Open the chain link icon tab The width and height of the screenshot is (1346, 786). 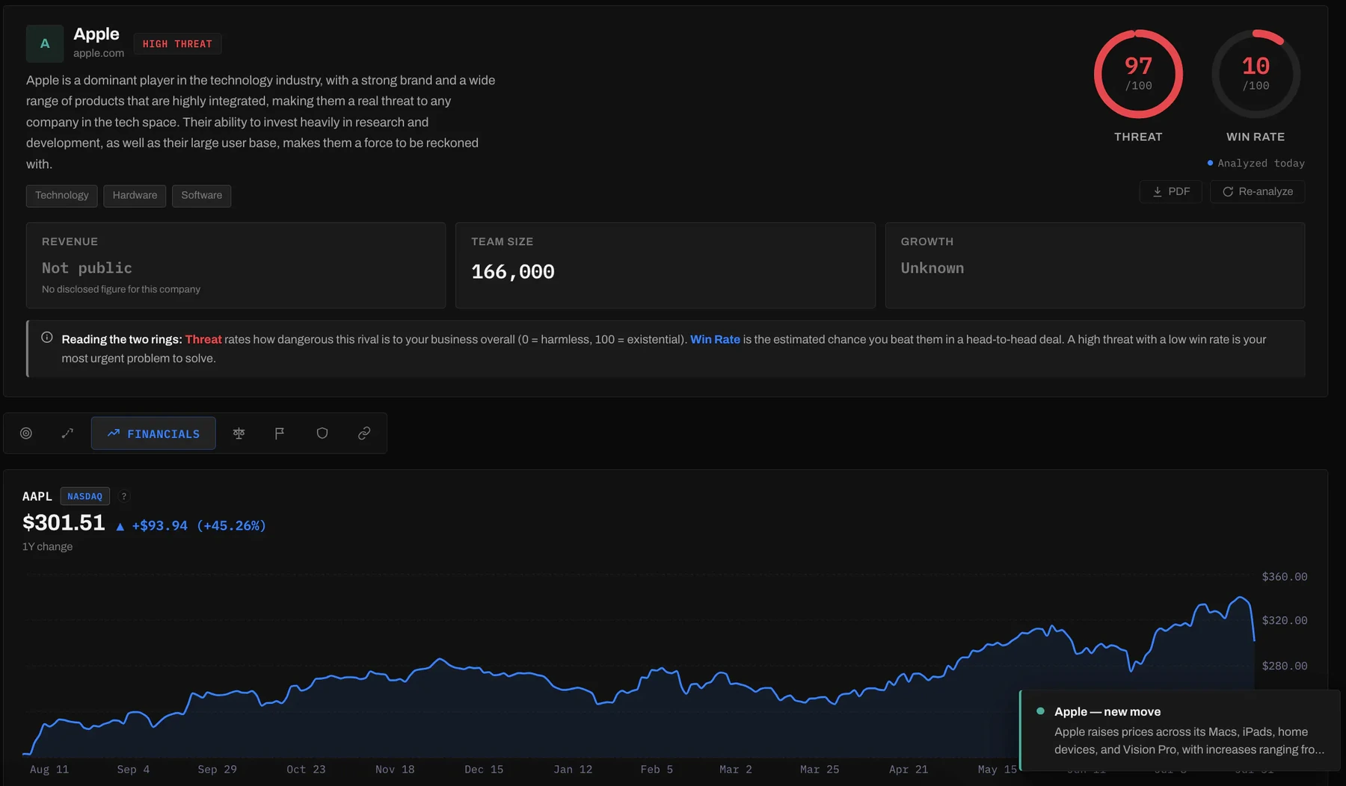(364, 433)
